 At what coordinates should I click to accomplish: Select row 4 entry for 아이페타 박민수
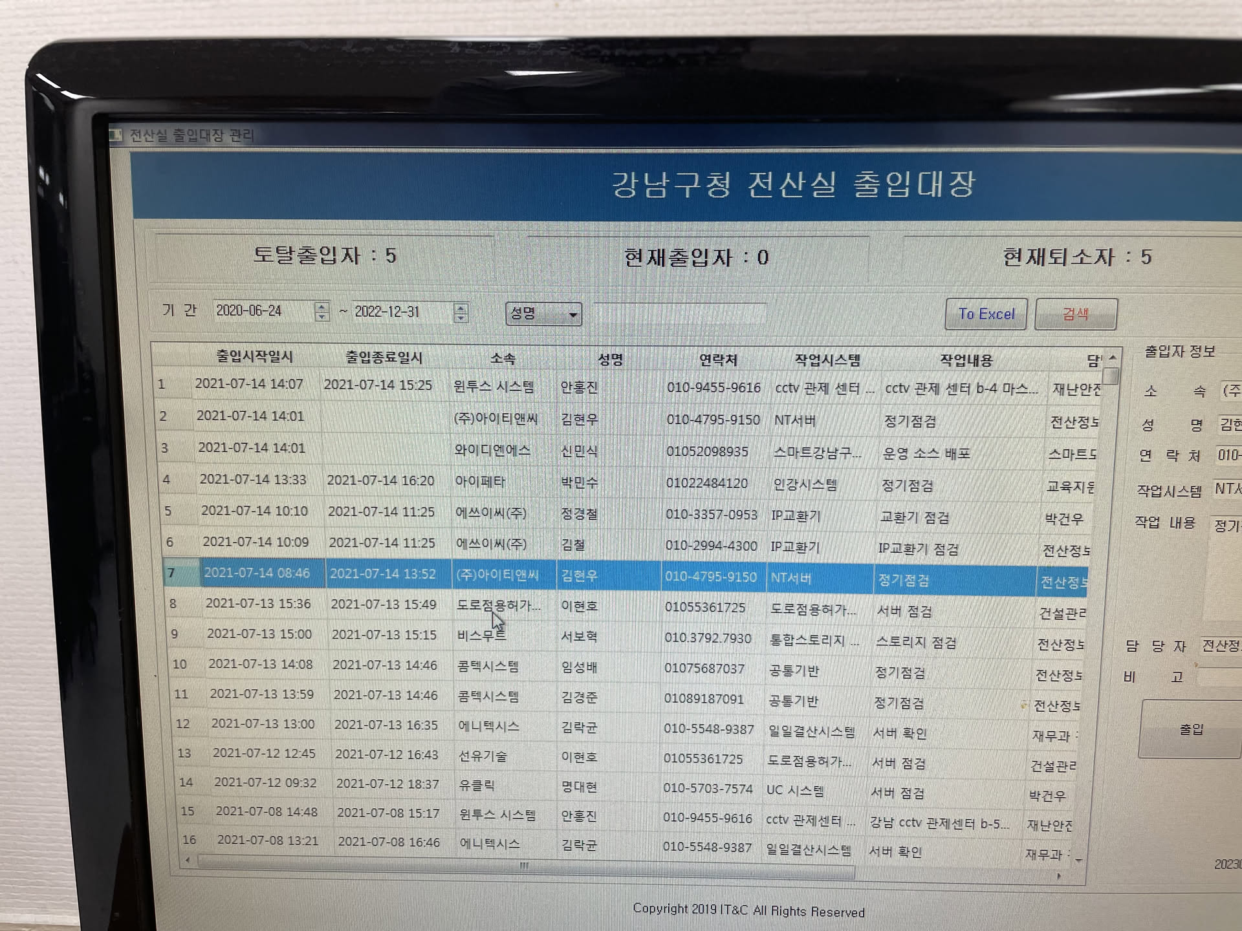pyautogui.click(x=480, y=482)
